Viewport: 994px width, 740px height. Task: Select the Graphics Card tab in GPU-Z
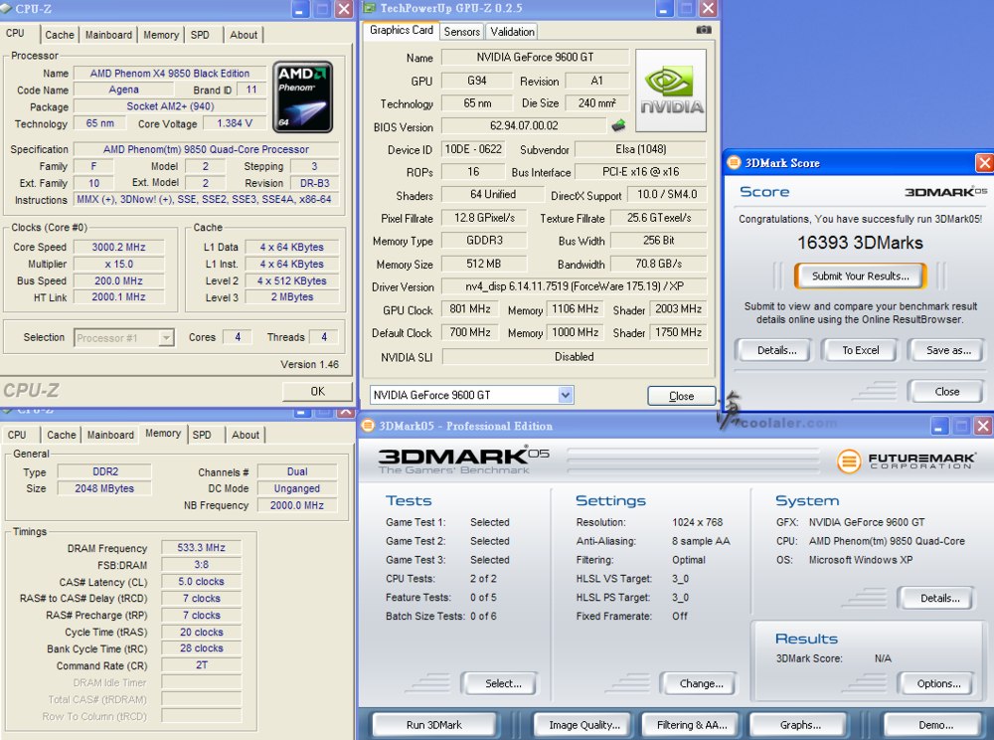click(402, 30)
